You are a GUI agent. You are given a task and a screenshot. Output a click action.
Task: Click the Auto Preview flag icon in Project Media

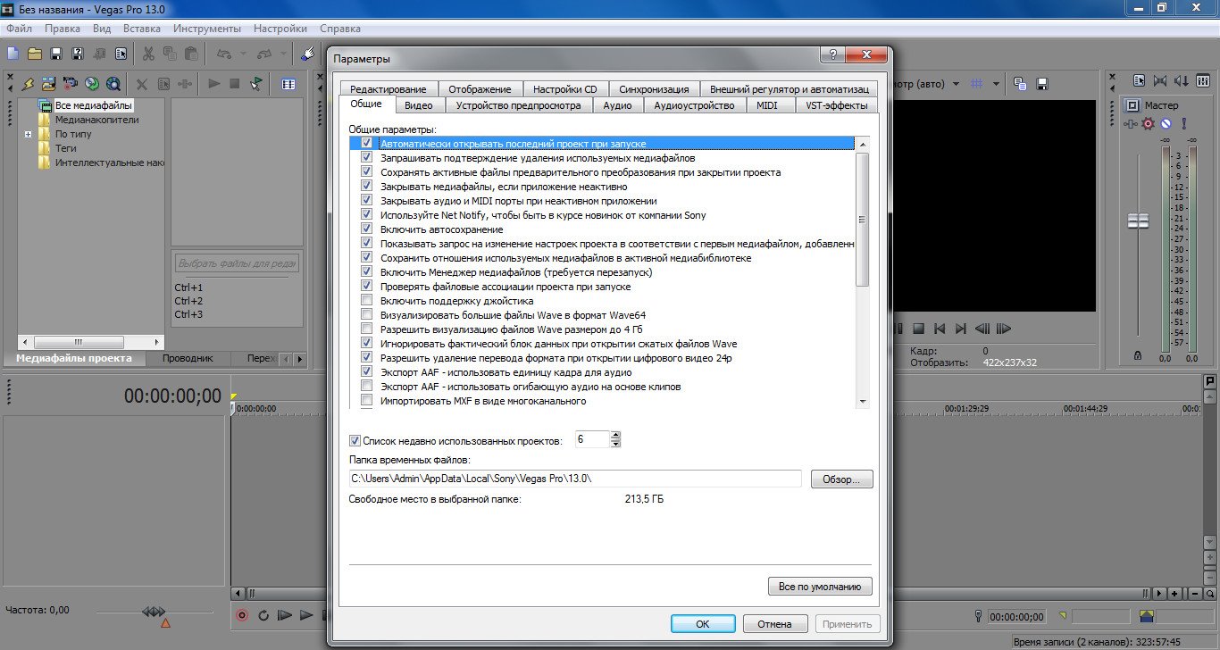[x=257, y=84]
